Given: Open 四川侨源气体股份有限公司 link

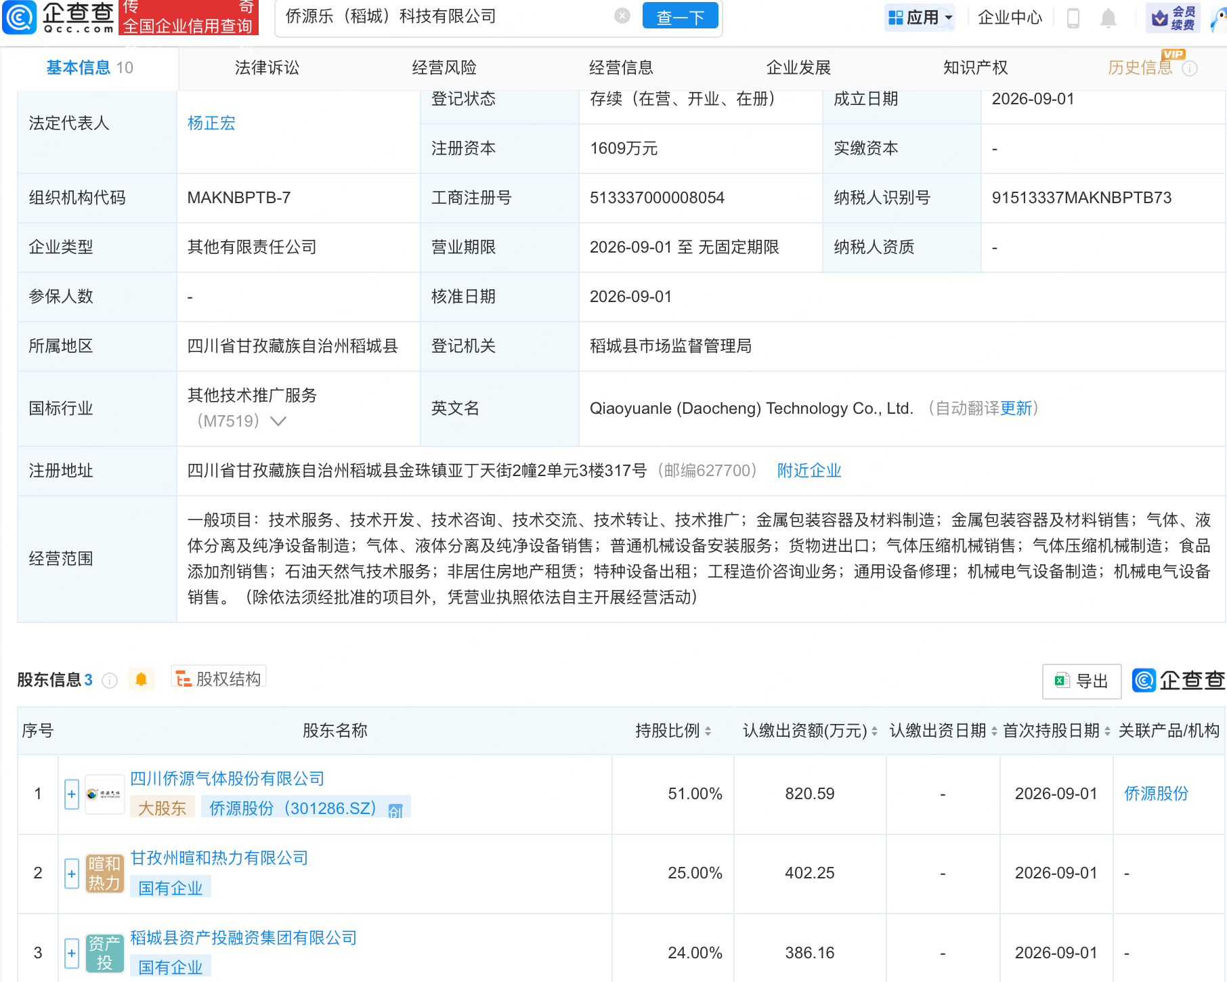Looking at the screenshot, I should click(x=227, y=779).
